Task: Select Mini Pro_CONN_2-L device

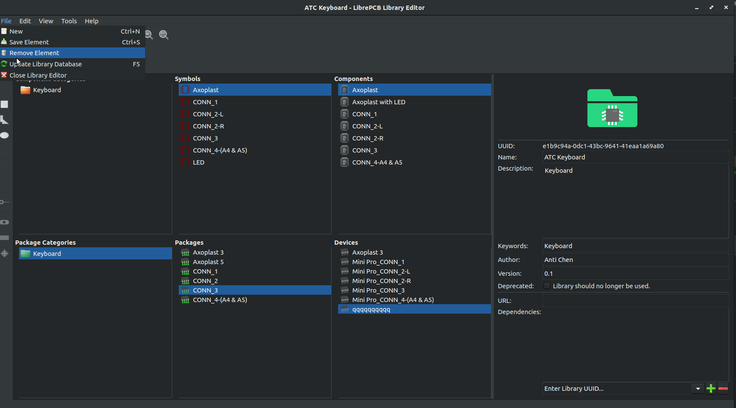Action: pos(414,271)
